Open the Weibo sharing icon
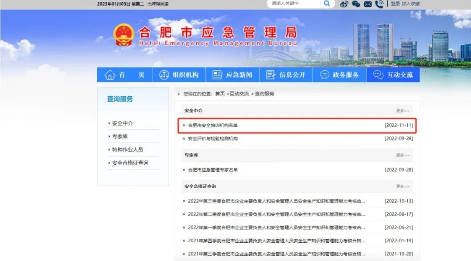Screen dimensions: 471x261 coord(345,4)
